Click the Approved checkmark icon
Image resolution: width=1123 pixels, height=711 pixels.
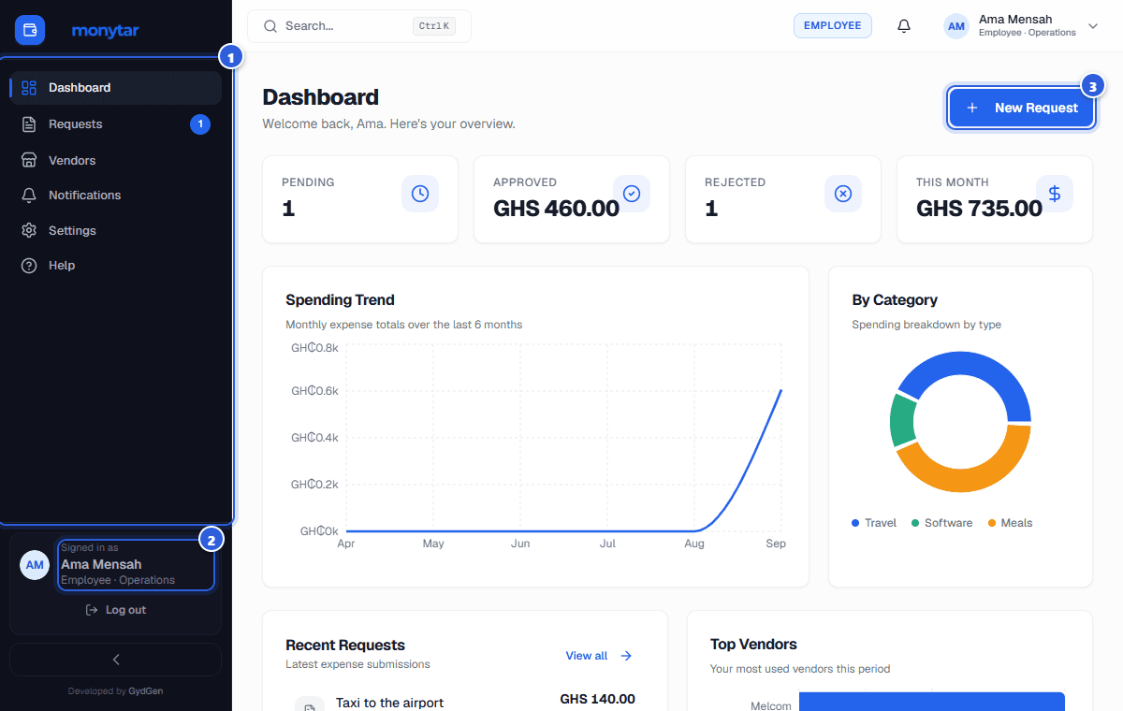pyautogui.click(x=632, y=194)
